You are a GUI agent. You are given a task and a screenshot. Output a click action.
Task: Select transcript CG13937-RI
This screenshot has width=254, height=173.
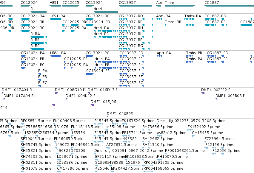point(136,37)
